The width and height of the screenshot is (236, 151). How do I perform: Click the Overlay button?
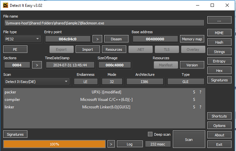193,49
